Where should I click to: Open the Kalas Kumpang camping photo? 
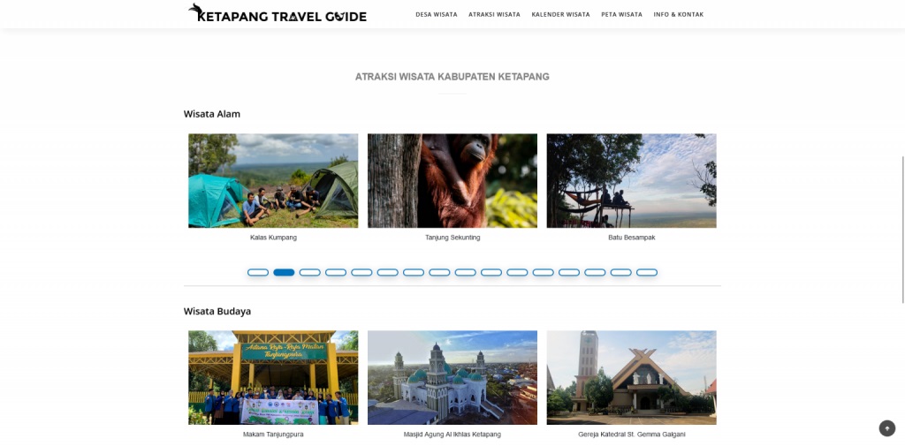point(273,180)
